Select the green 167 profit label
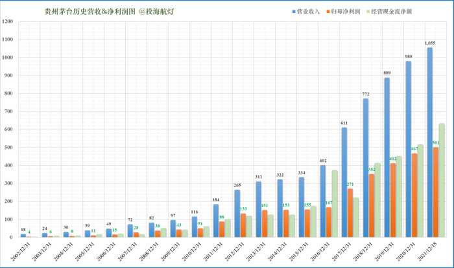This screenshot has width=454, height=268. click(x=329, y=203)
